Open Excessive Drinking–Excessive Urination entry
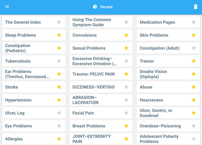Screen dimensions: 202x145 tap(95, 61)
